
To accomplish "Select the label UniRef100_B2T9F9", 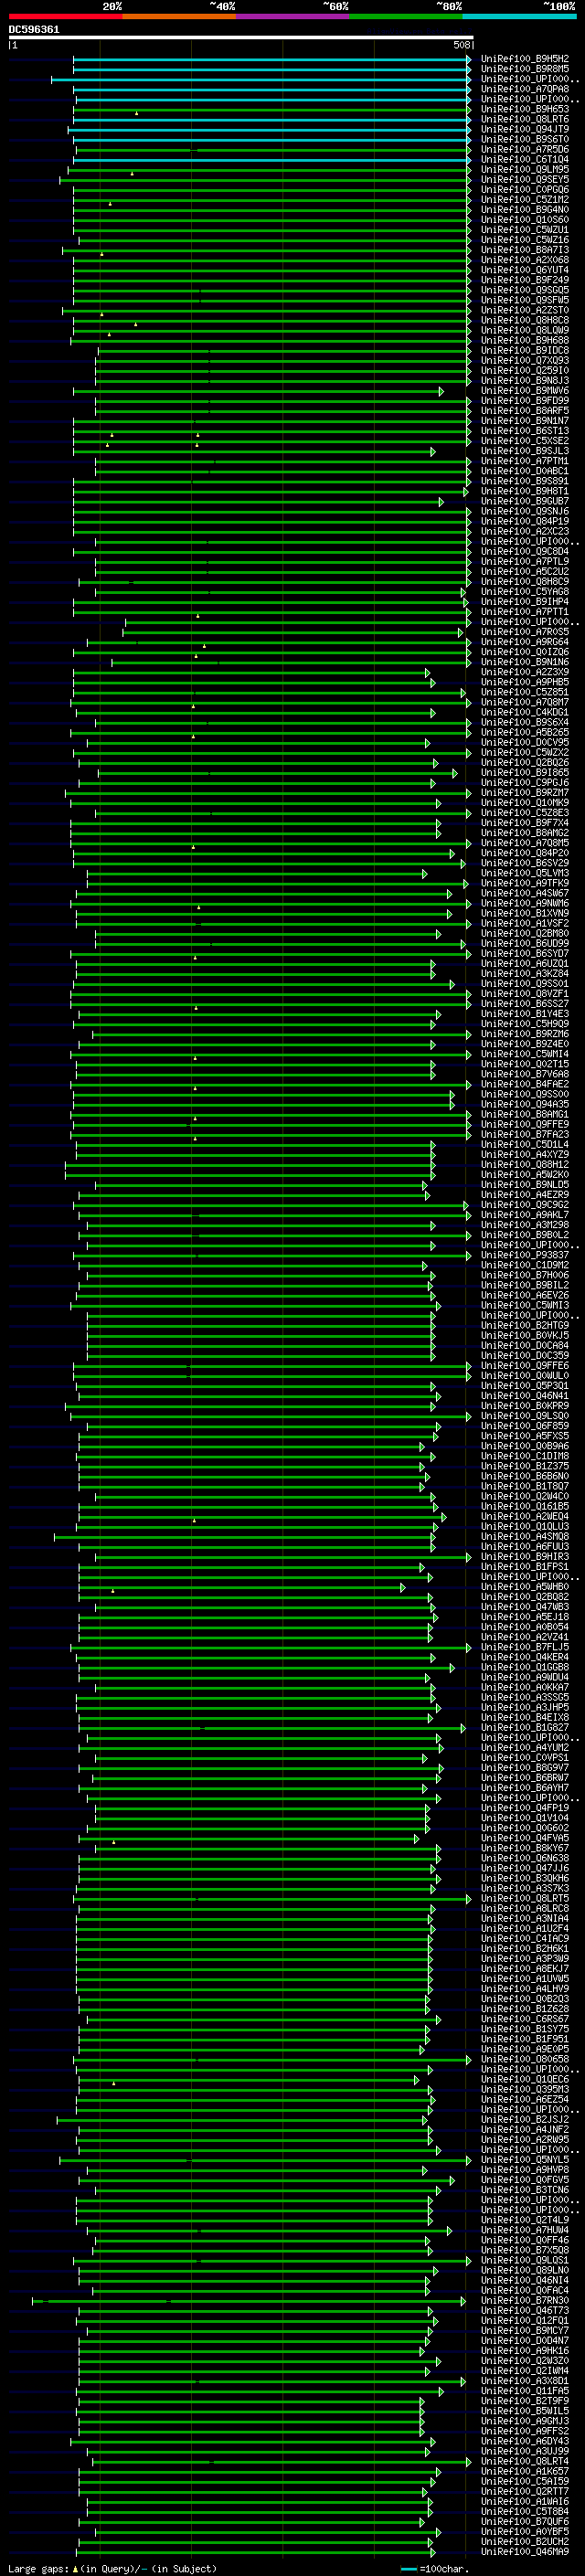I will pos(525,2401).
